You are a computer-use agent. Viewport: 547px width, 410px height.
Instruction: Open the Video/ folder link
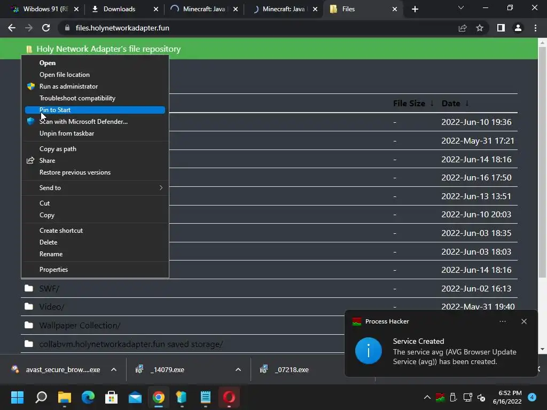pyautogui.click(x=52, y=307)
